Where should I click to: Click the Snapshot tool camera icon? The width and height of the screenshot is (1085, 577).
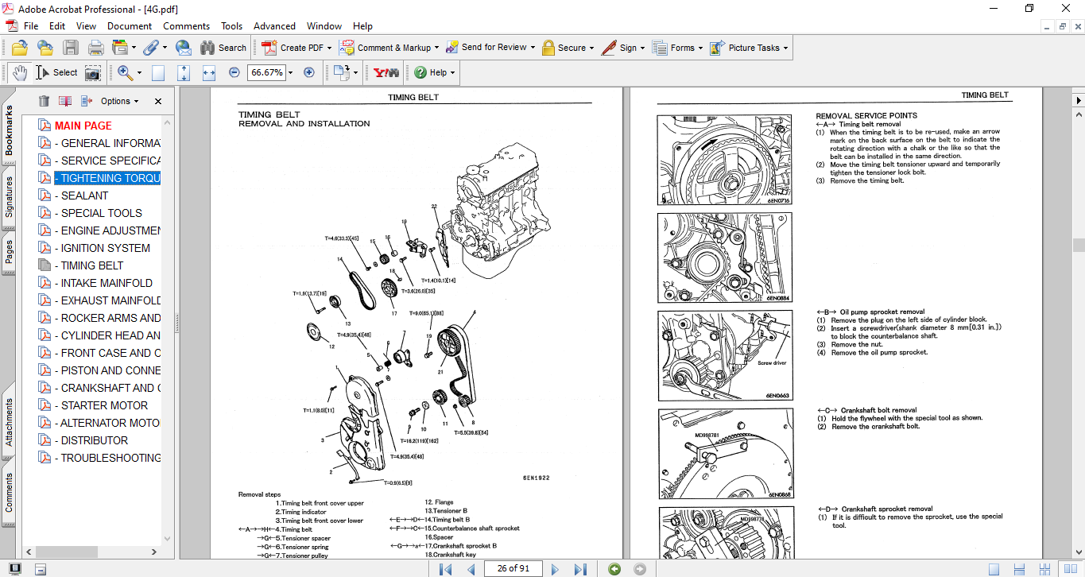[x=93, y=72]
